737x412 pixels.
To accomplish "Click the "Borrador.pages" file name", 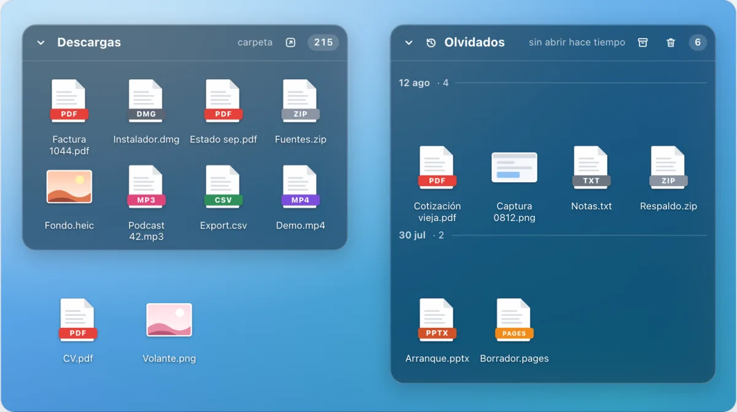I will (514, 359).
